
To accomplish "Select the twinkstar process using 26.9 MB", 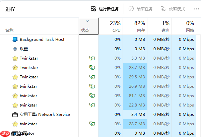I will click(28, 86).
